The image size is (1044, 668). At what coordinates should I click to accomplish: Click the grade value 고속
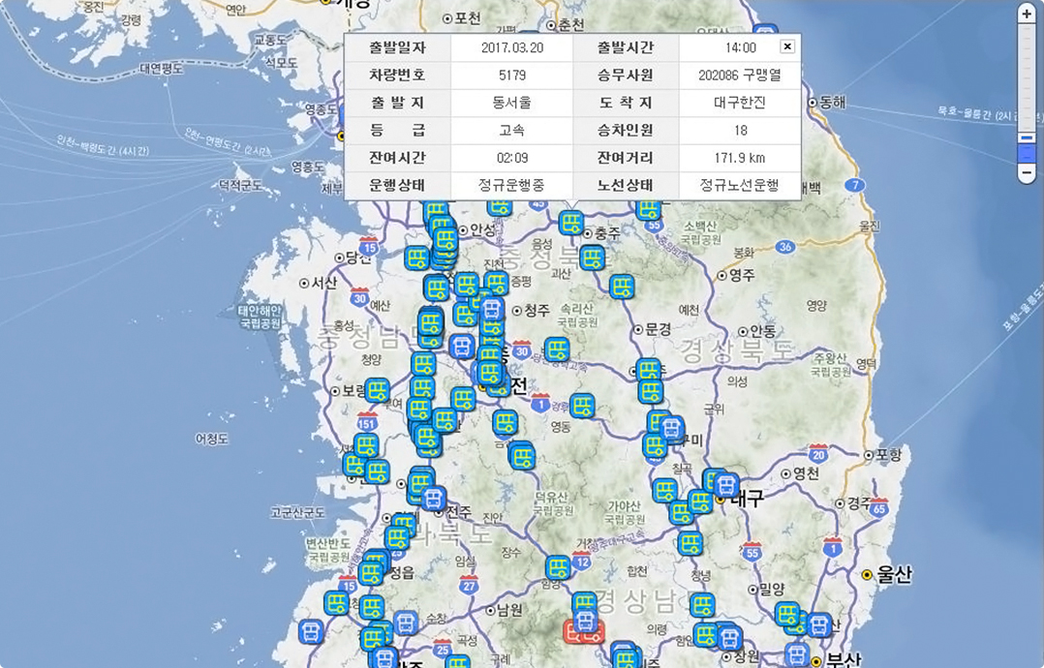tap(512, 130)
